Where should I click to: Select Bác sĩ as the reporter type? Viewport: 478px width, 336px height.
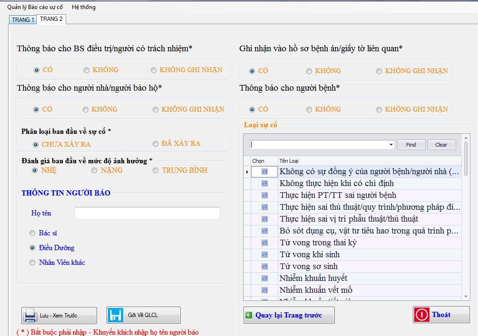32,233
